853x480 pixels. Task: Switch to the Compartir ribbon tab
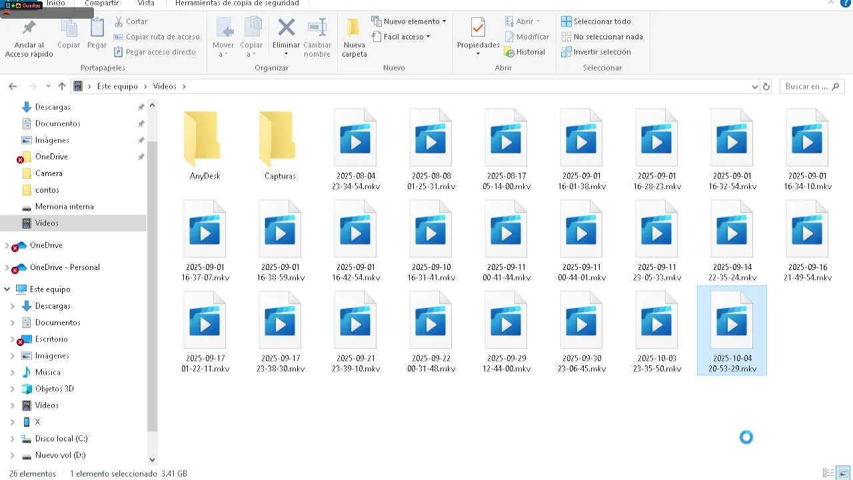(101, 3)
